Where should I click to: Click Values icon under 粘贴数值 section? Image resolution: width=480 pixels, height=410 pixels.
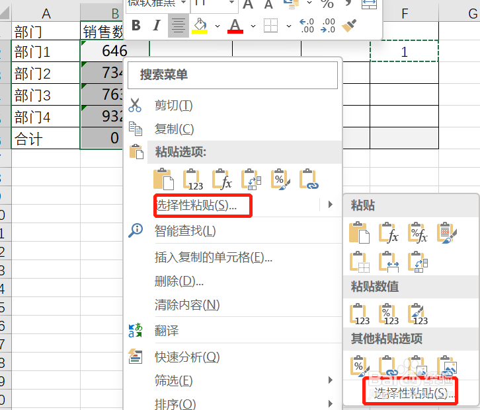(360, 314)
